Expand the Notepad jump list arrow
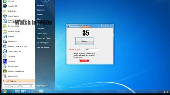The width and height of the screenshot is (170, 95). (x=33, y=36)
